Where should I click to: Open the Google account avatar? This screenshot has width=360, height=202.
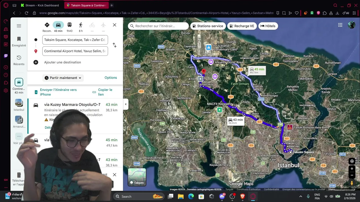coord(352,25)
